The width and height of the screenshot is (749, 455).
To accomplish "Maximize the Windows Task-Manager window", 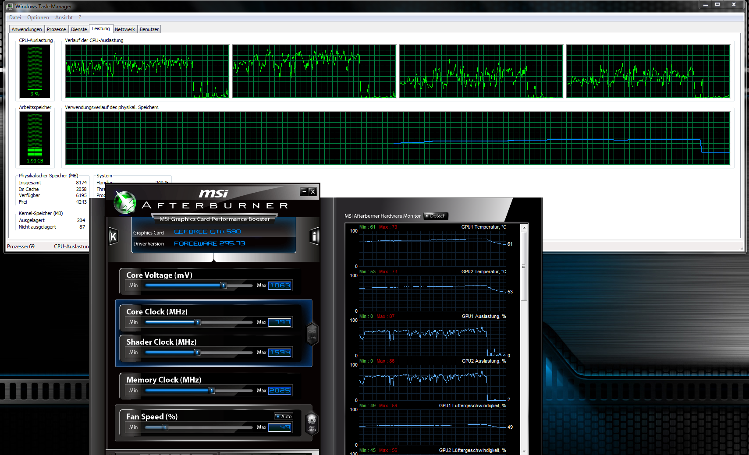I will (x=717, y=4).
